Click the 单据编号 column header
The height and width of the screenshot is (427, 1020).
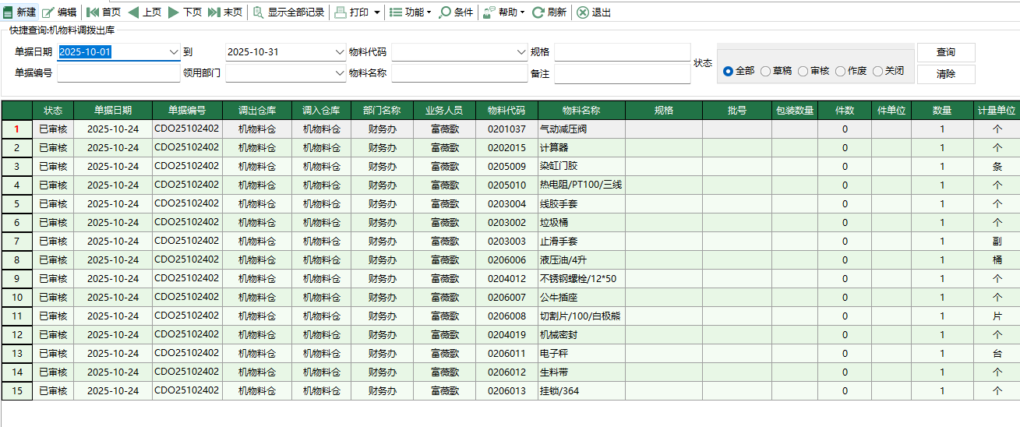coord(188,111)
